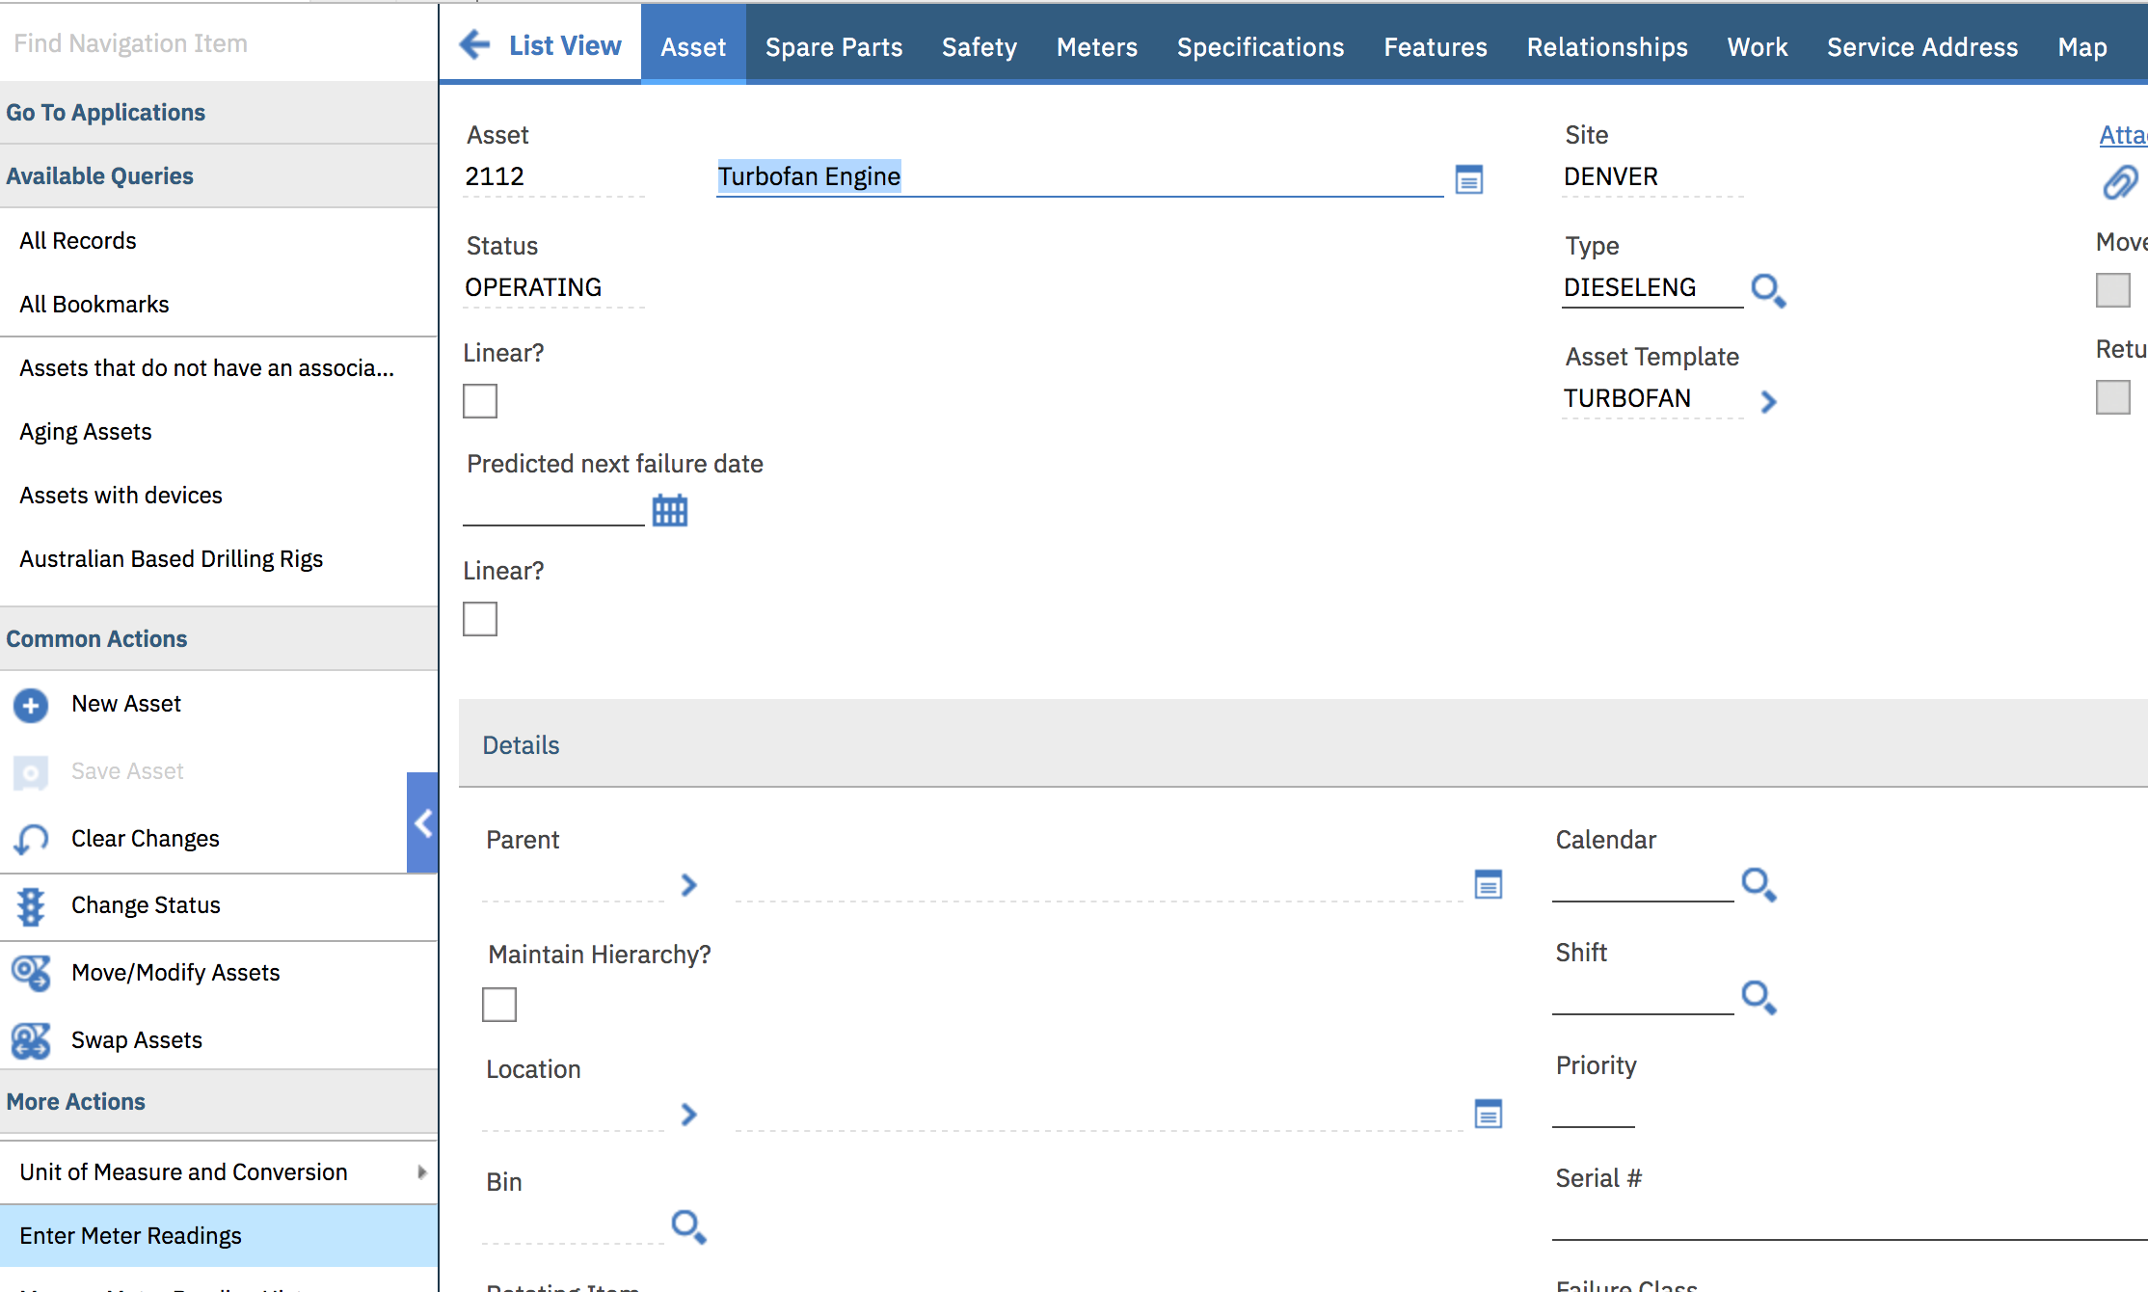Open the Service Address tab
2148x1292 pixels.
pos(1922,46)
